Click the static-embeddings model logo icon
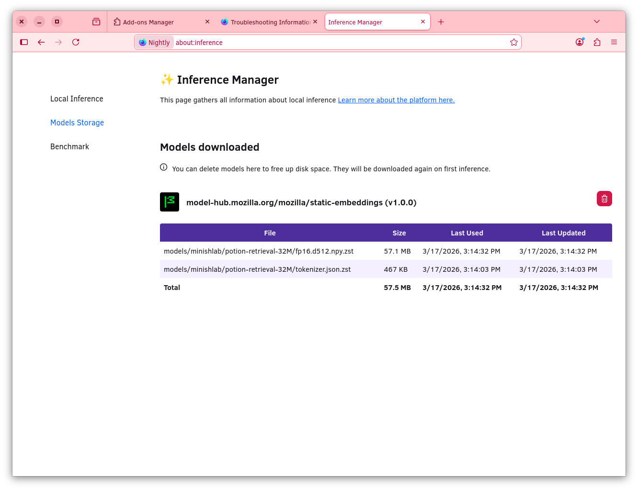 [170, 202]
